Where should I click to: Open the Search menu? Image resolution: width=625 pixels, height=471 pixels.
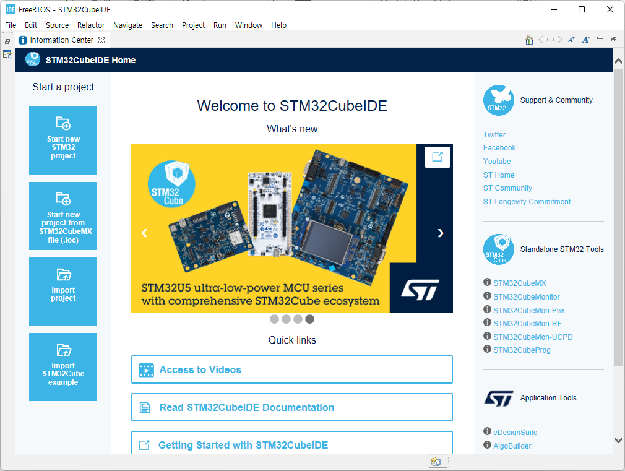click(x=162, y=25)
